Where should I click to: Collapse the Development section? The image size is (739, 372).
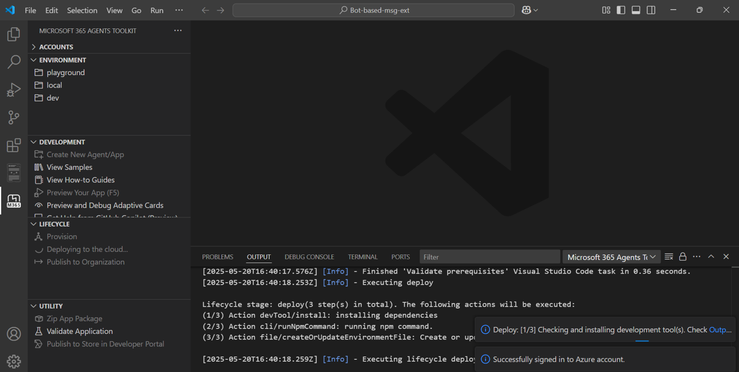pos(109,142)
